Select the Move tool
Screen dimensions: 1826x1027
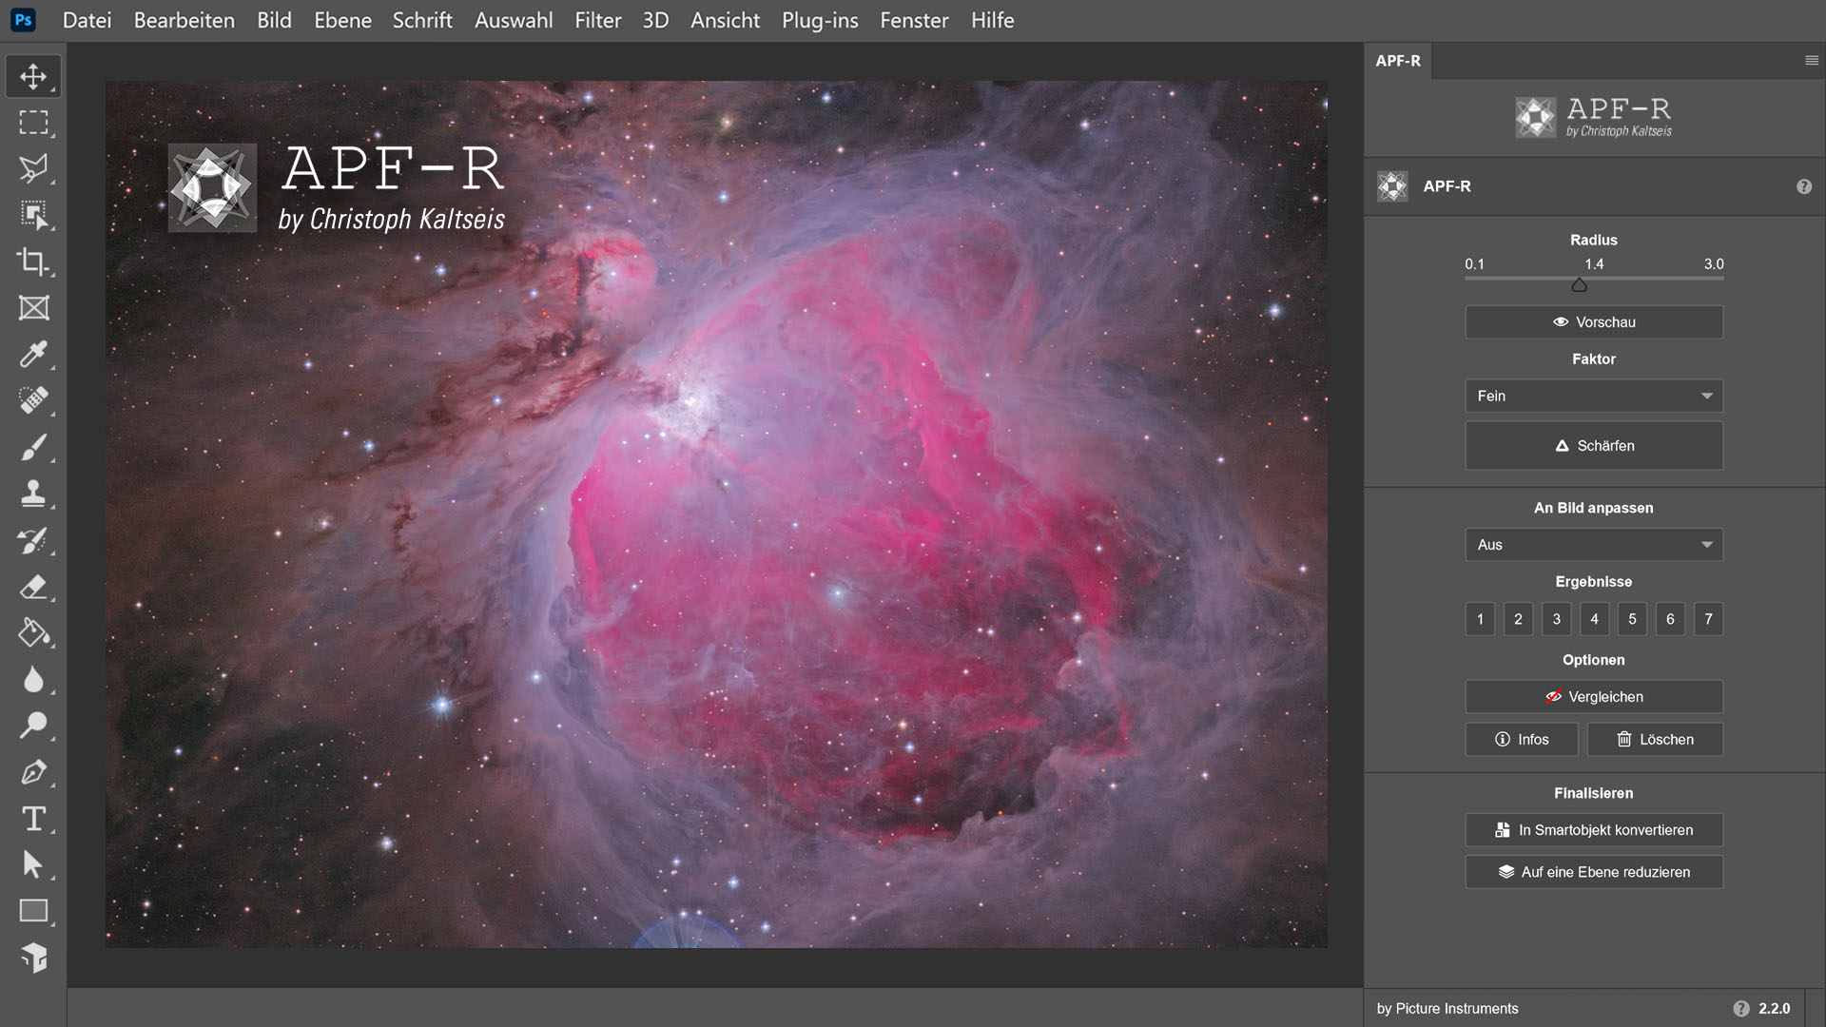pos(33,76)
